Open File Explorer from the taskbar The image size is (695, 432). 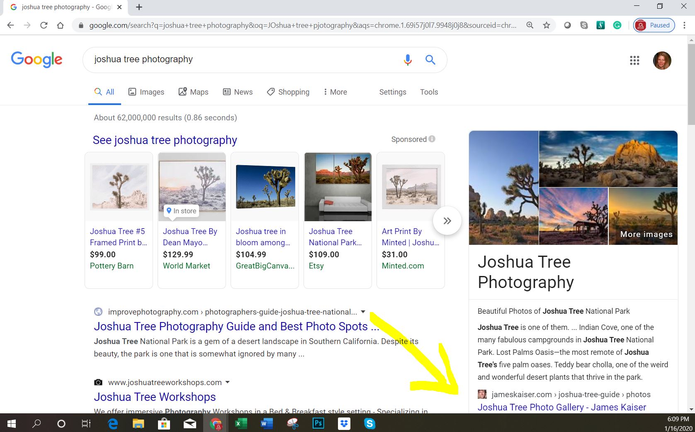138,423
